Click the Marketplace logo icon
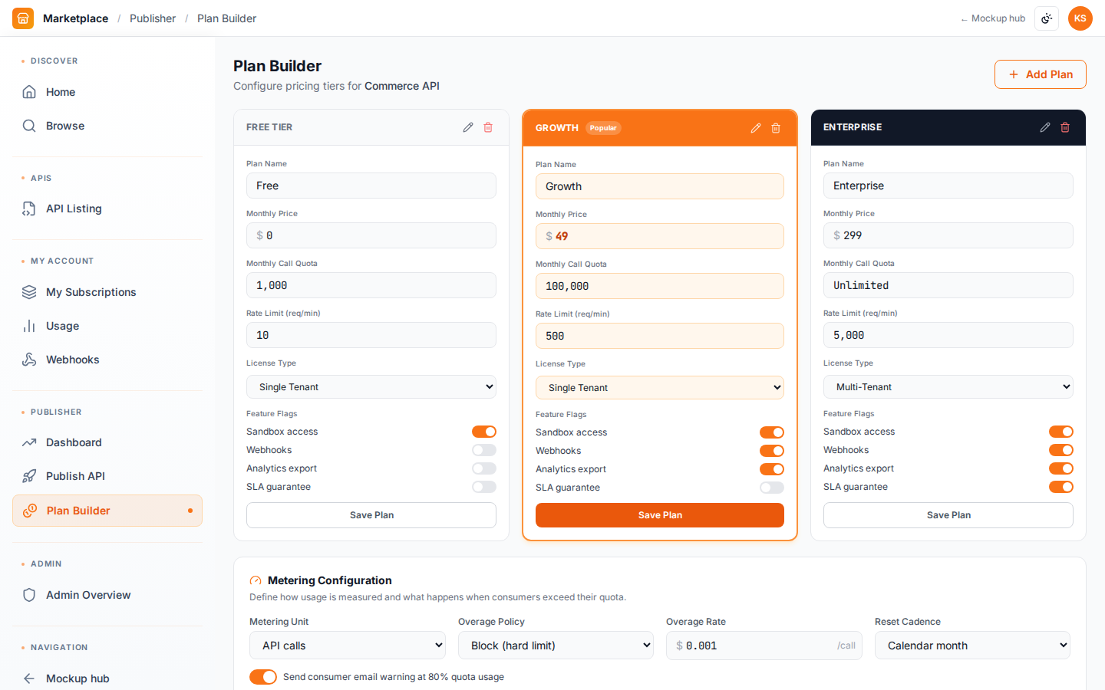This screenshot has width=1105, height=690. point(23,18)
